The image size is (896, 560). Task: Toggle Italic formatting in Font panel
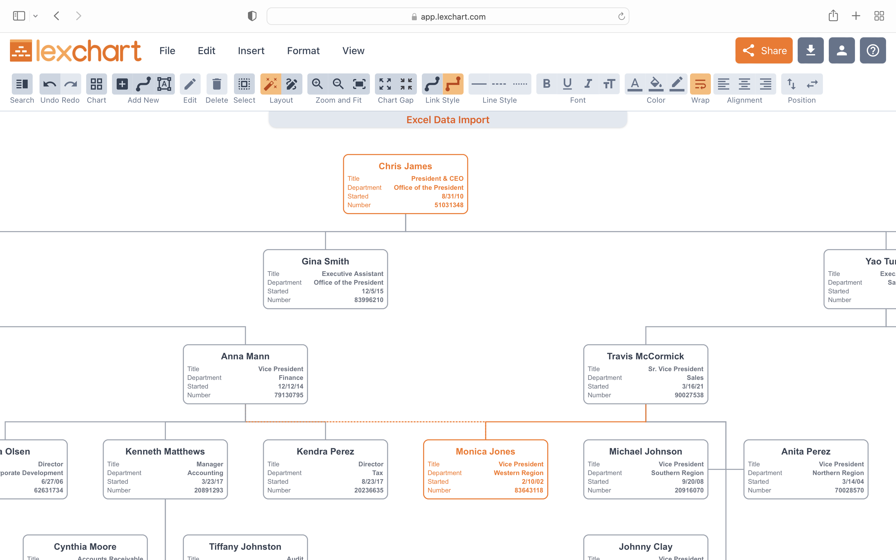(588, 84)
